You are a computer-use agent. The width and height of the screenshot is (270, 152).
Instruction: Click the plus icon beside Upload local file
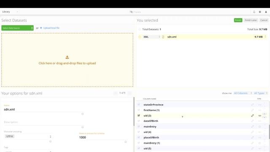click(x=41, y=28)
